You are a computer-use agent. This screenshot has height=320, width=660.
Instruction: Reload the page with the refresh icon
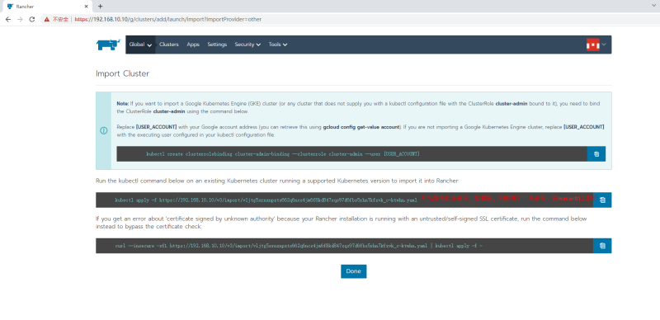click(31, 19)
